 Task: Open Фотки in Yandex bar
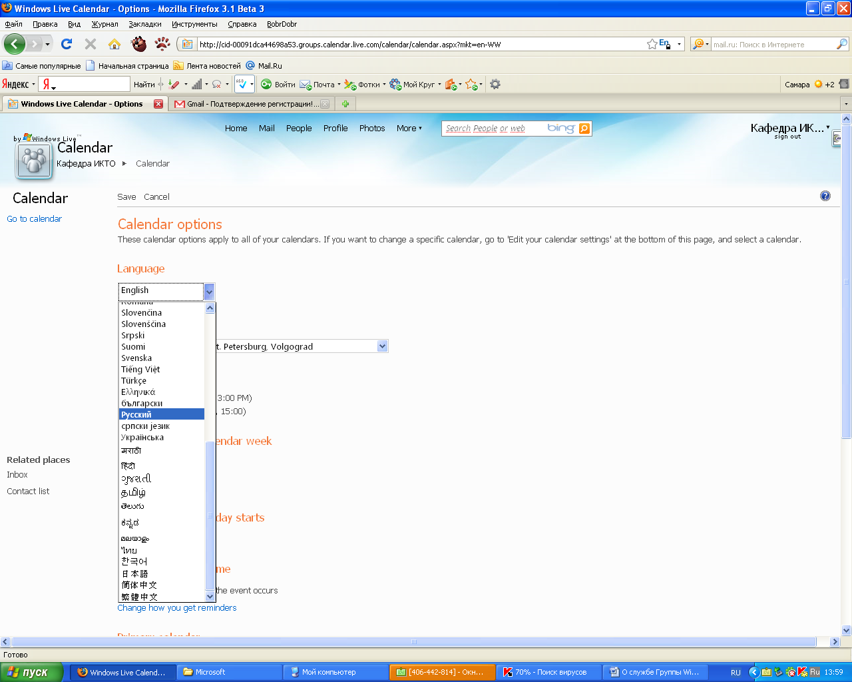364,85
